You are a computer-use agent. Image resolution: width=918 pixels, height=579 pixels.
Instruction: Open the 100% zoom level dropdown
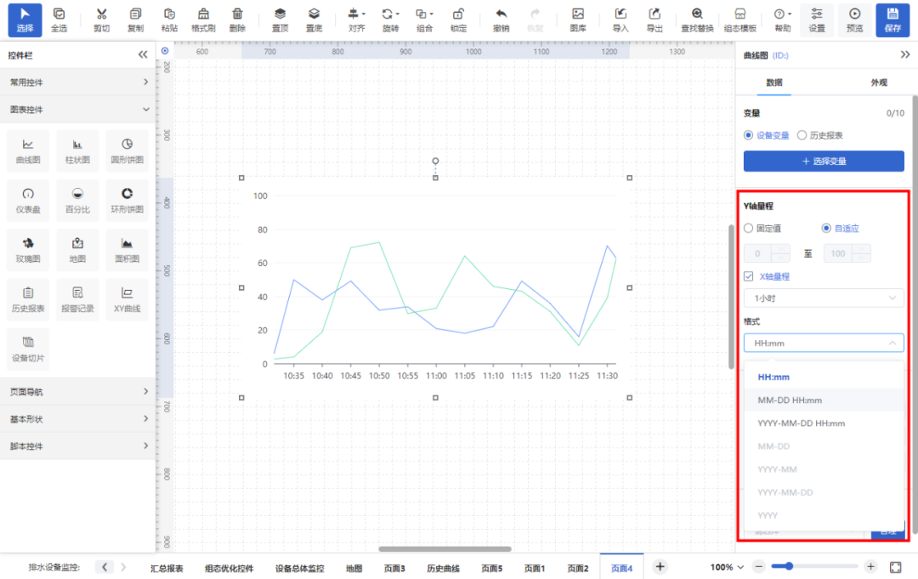[727, 567]
